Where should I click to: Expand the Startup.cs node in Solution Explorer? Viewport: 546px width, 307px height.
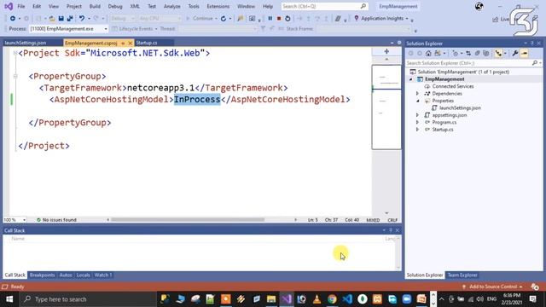(x=417, y=130)
